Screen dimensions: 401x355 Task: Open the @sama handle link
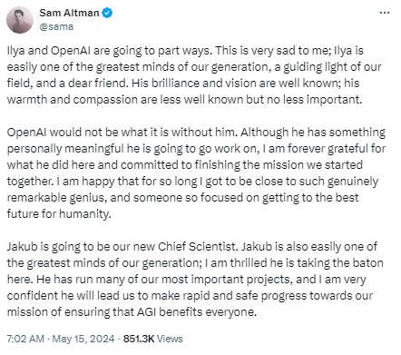point(56,26)
